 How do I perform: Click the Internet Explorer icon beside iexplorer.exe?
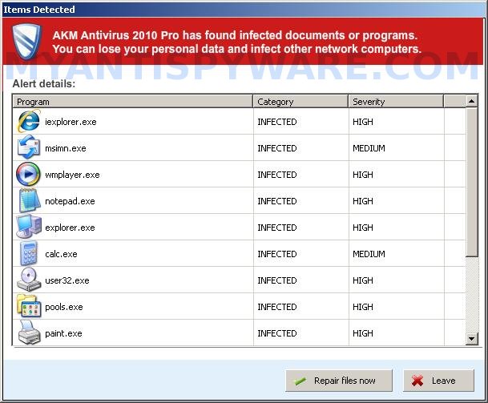[x=29, y=121]
